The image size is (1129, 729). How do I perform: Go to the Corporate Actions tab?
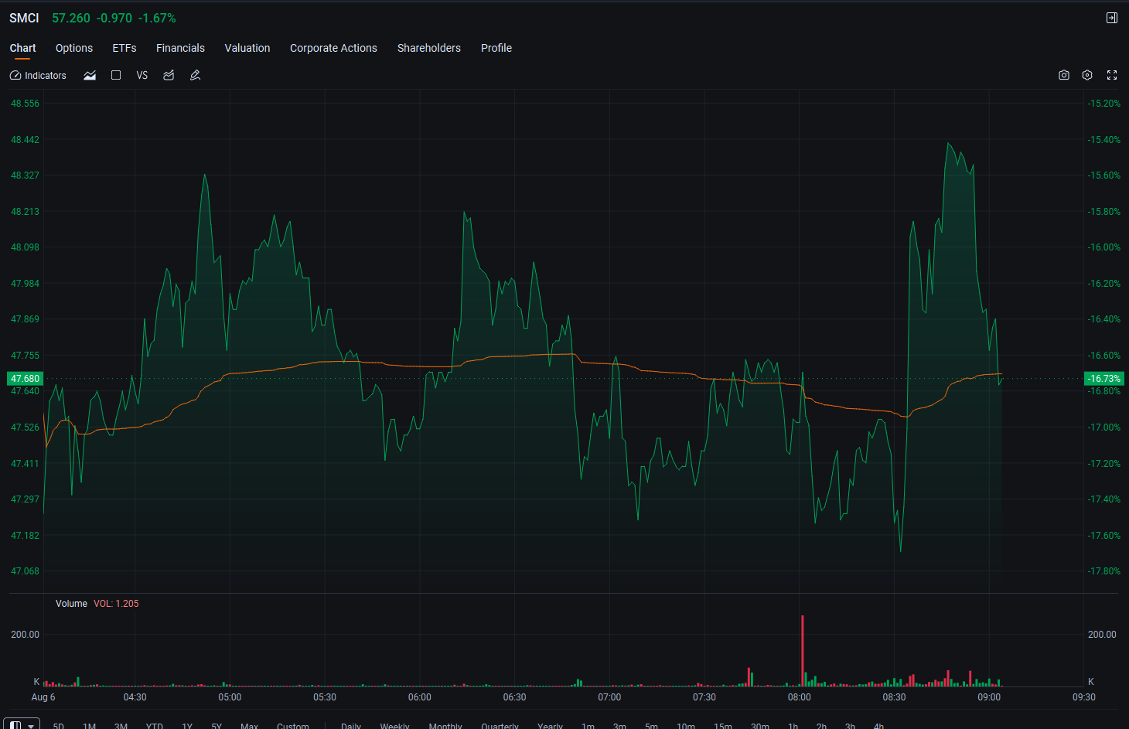(x=333, y=48)
